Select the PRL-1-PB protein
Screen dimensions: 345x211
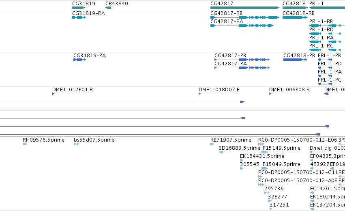pyautogui.click(x=329, y=56)
